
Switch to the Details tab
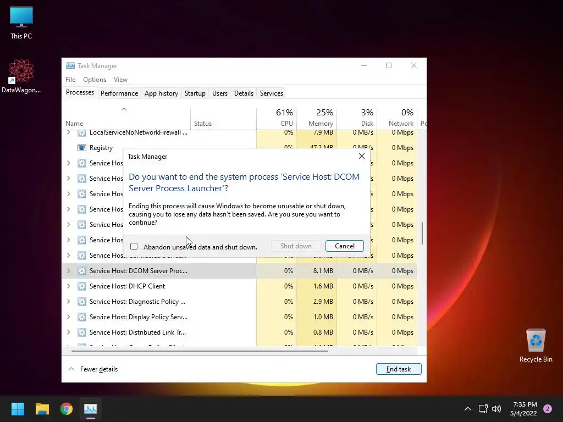tap(244, 93)
